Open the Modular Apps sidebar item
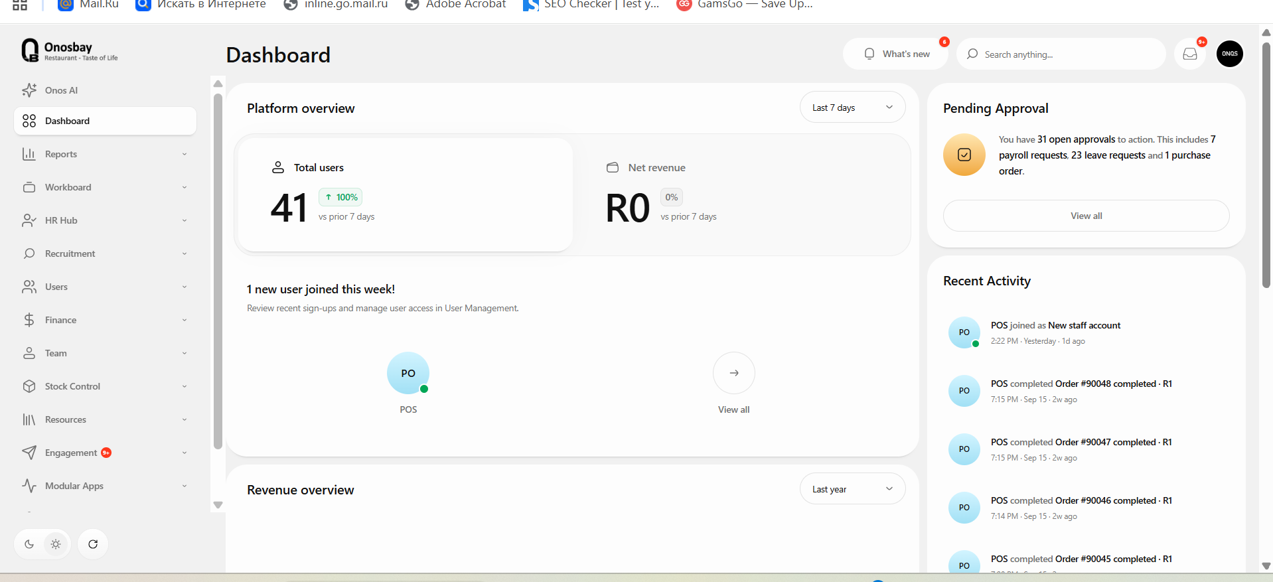 (x=105, y=486)
